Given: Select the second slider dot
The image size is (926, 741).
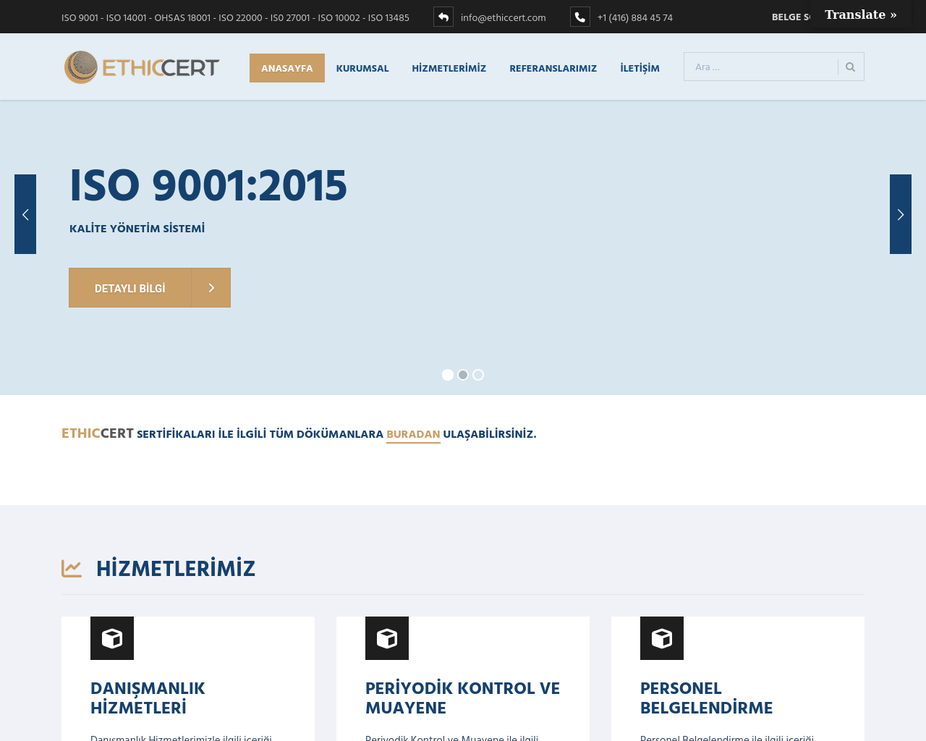Looking at the screenshot, I should [463, 375].
